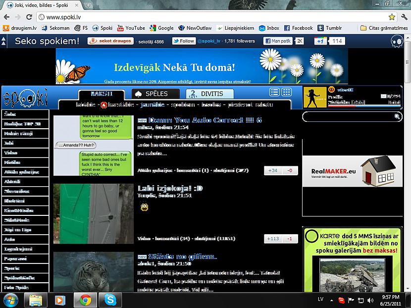
Task: Click the skull logo in top bar
Action: (397, 41)
